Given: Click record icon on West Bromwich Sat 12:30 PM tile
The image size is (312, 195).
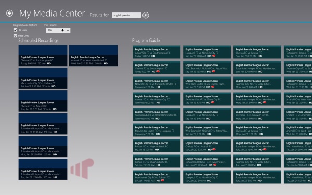Looking at the screenshot, I should [x=213, y=71].
